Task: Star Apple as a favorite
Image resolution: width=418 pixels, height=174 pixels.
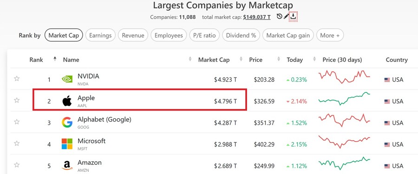Action: point(17,100)
